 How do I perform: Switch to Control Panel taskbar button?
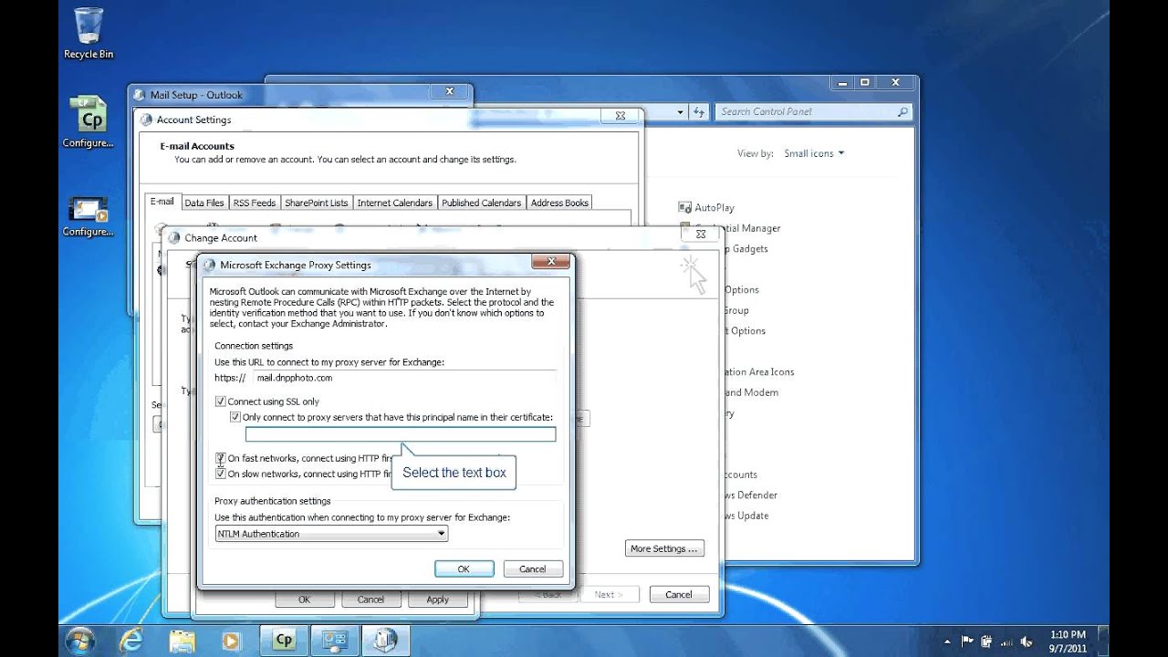[335, 641]
